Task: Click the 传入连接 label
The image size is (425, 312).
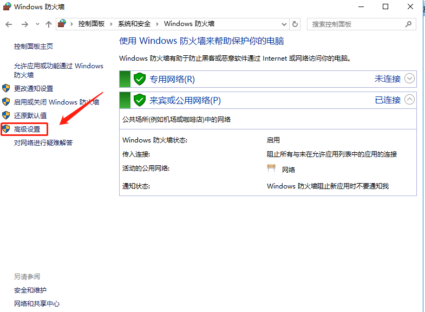Action: coord(136,154)
